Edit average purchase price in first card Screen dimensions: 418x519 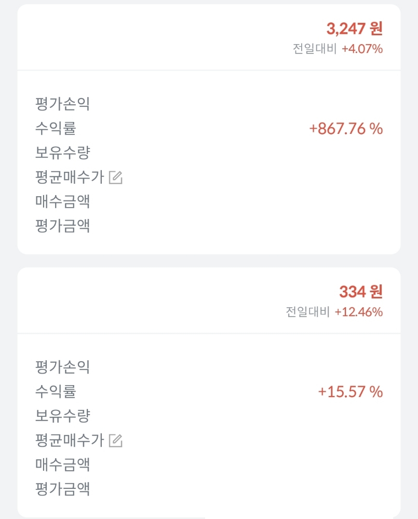pyautogui.click(x=116, y=177)
